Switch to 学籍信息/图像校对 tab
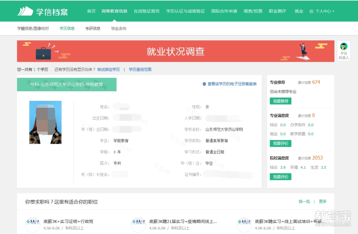Viewport: 358px width, 234px height. (33, 28)
